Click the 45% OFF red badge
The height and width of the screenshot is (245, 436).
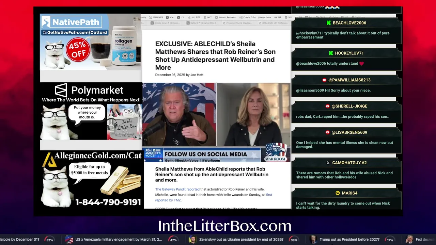click(78, 50)
